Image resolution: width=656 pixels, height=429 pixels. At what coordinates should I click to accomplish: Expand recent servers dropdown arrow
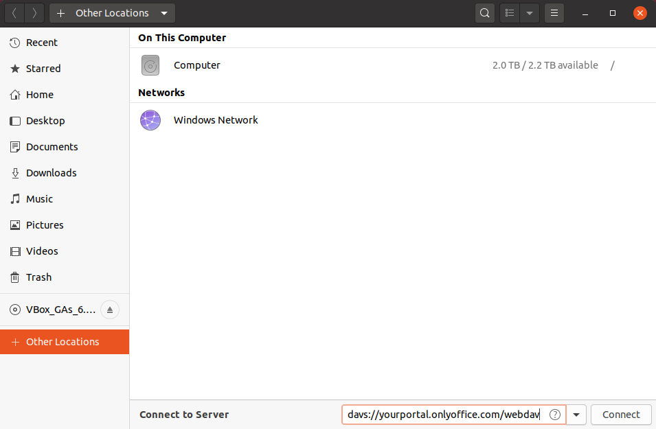coord(576,415)
